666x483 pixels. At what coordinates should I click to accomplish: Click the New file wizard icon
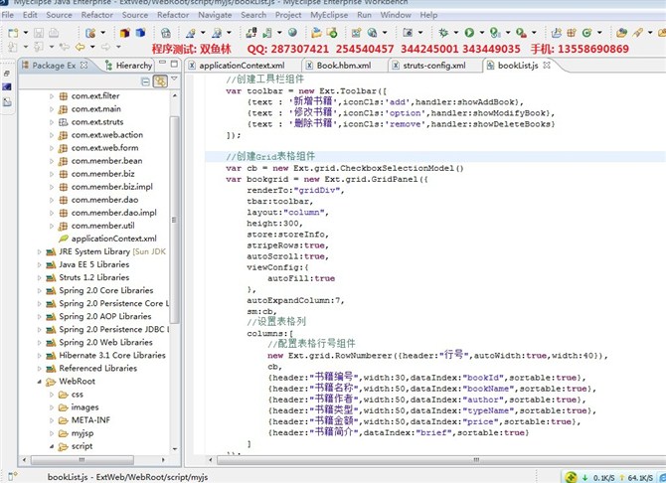[13, 33]
